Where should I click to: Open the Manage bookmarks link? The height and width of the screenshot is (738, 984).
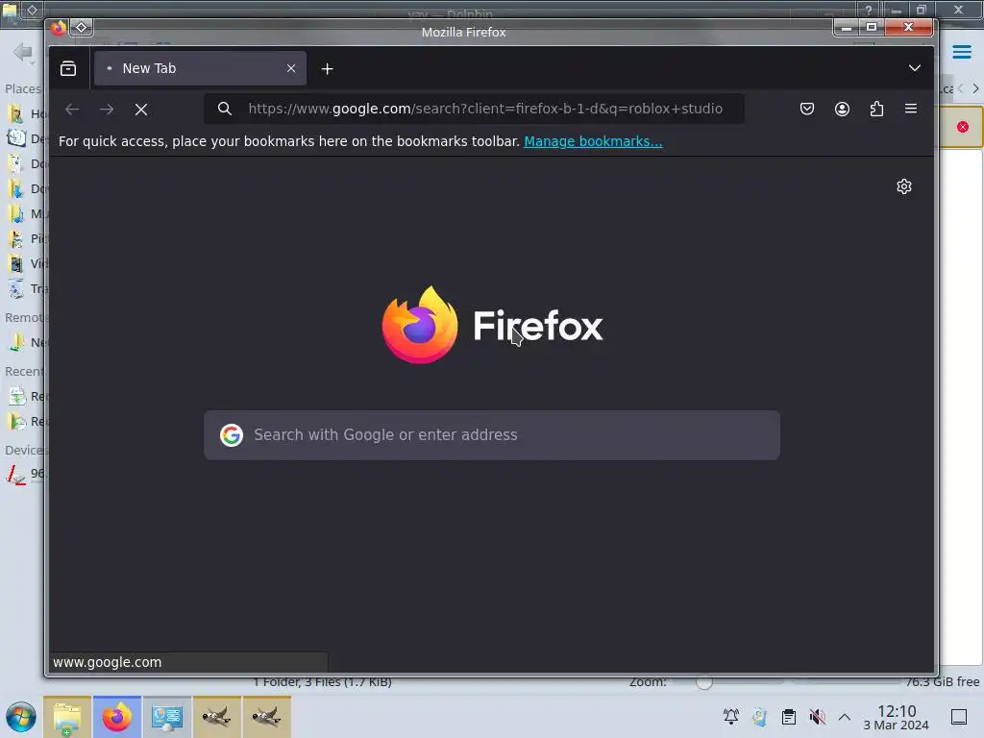tap(593, 141)
